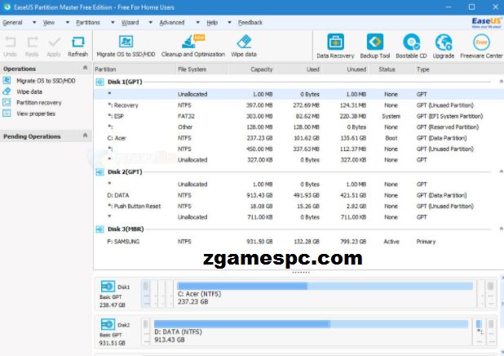The image size is (504, 356).
Task: Collapse the Pending Operations panel
Action: (85, 136)
